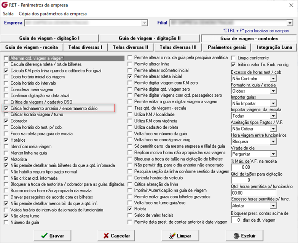Uncheck Não altera turno checkbox
The image size is (298, 243).
(x=6, y=216)
